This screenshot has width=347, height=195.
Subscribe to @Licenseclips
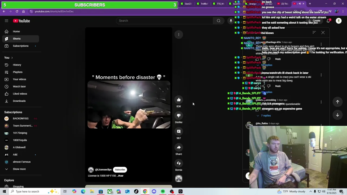(120, 170)
